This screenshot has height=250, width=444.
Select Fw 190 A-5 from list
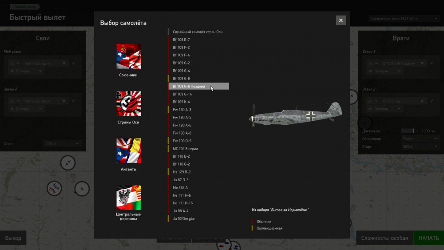tap(198, 118)
